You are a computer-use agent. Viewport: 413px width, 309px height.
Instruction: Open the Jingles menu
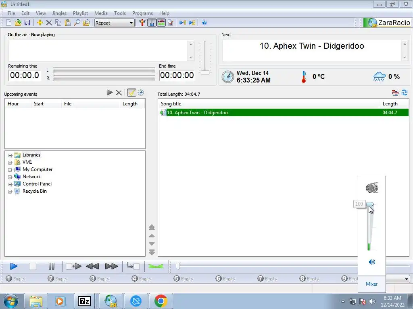coord(59,13)
